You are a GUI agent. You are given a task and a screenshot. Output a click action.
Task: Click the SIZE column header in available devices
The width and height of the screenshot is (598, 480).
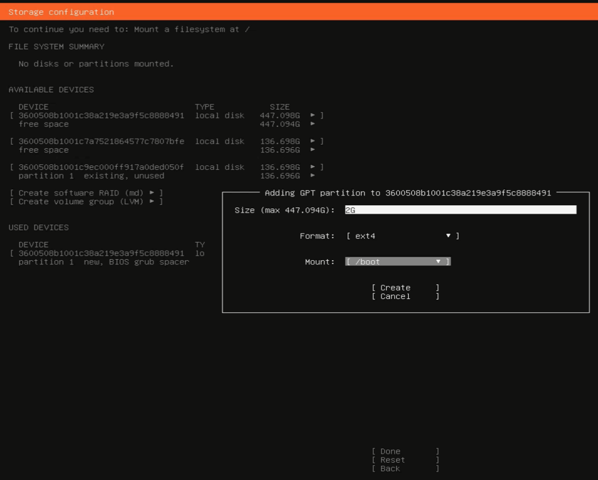(279, 107)
